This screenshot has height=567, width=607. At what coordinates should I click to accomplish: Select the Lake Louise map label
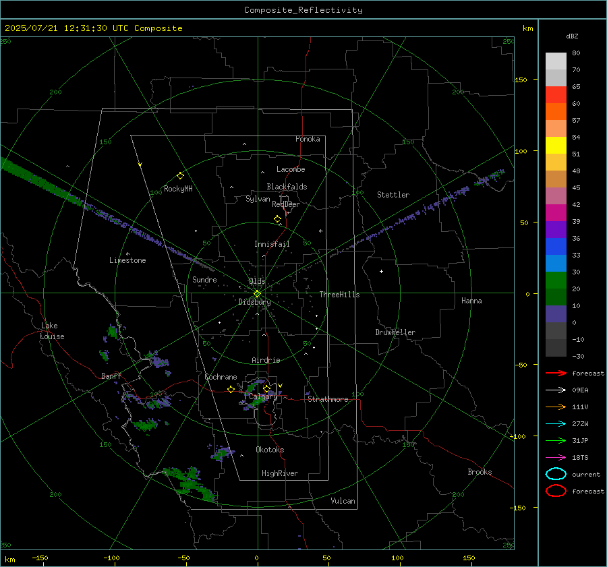52,331
